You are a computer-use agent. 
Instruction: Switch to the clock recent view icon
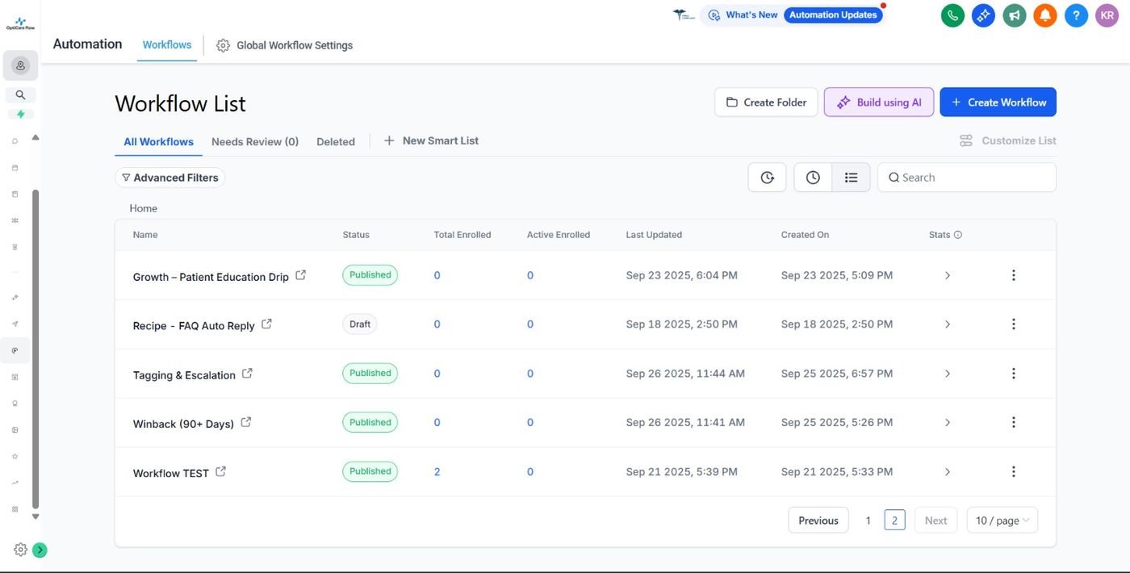[813, 178]
